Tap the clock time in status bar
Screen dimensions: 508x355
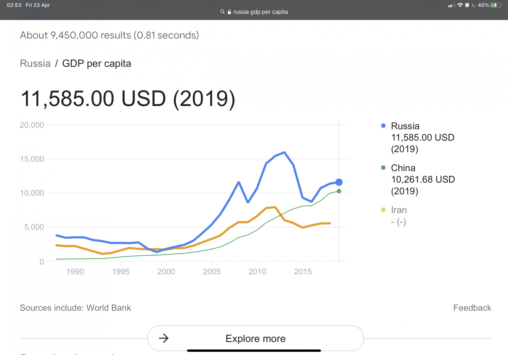14,5
